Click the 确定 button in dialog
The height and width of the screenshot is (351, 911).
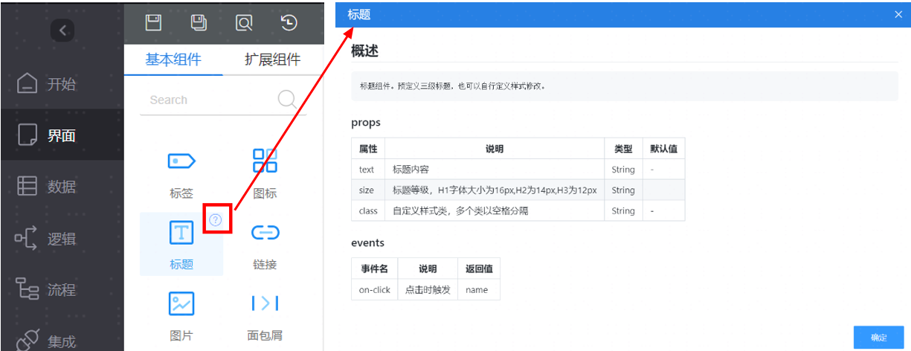pyautogui.click(x=878, y=337)
